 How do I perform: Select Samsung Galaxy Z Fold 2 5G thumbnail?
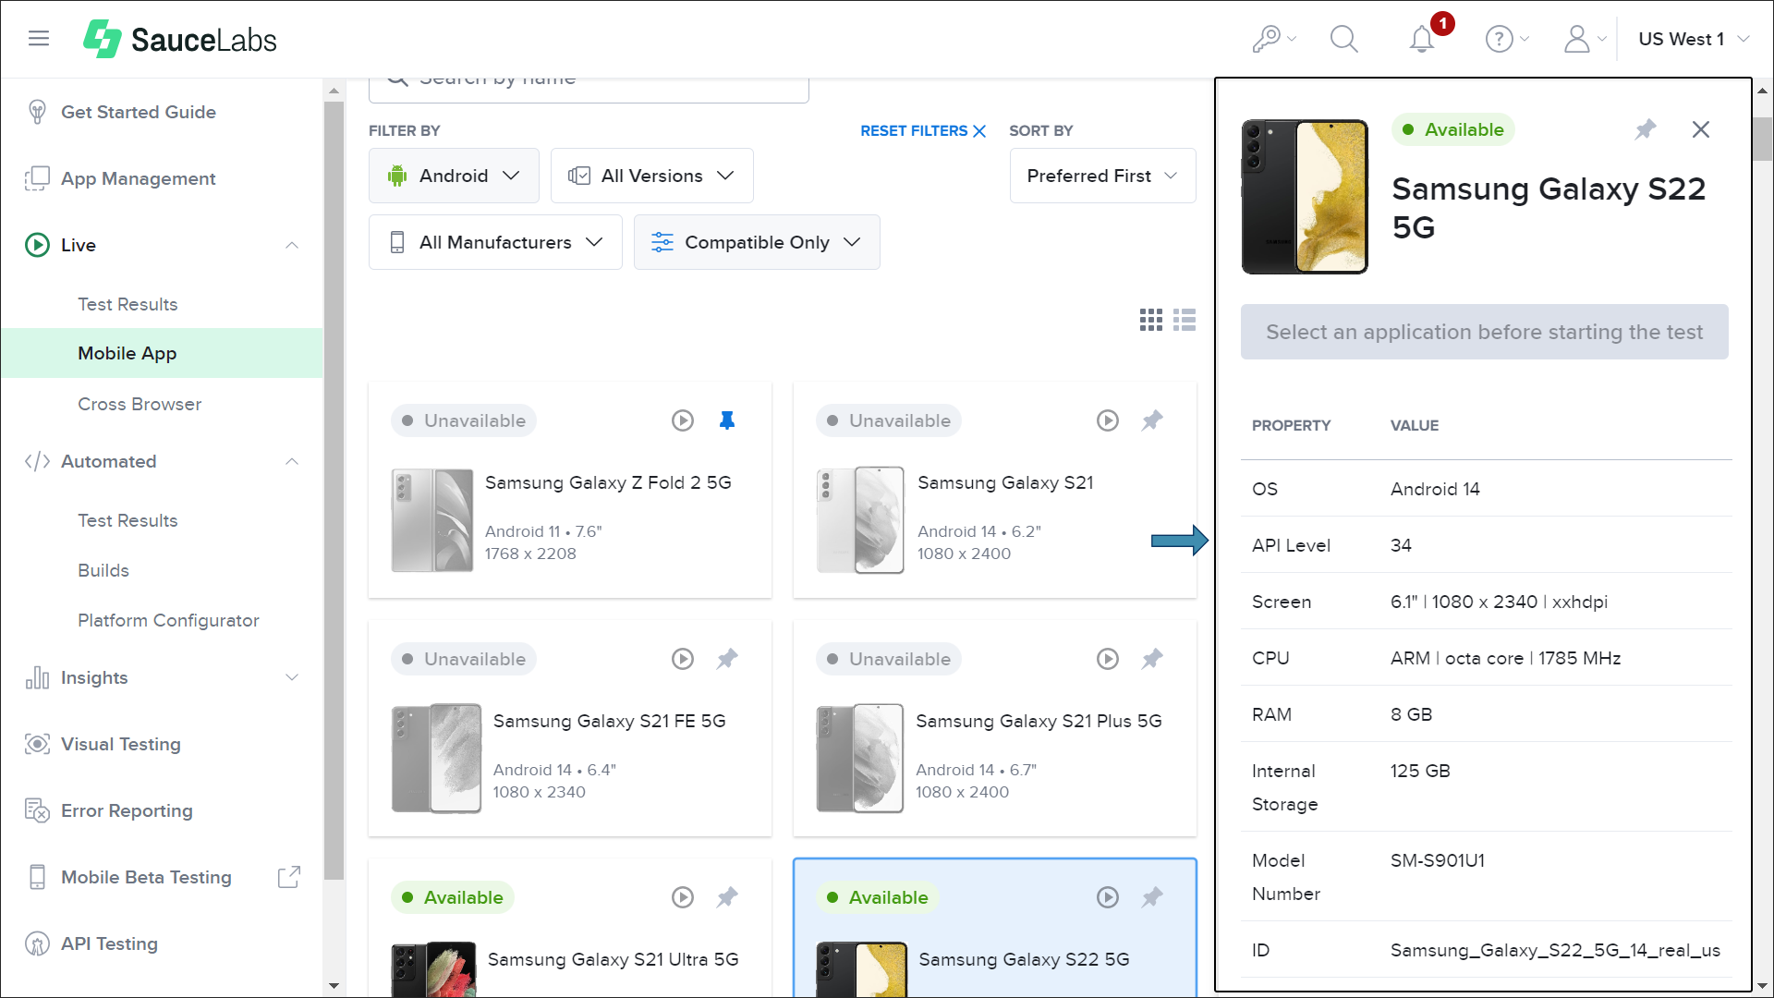click(432, 519)
